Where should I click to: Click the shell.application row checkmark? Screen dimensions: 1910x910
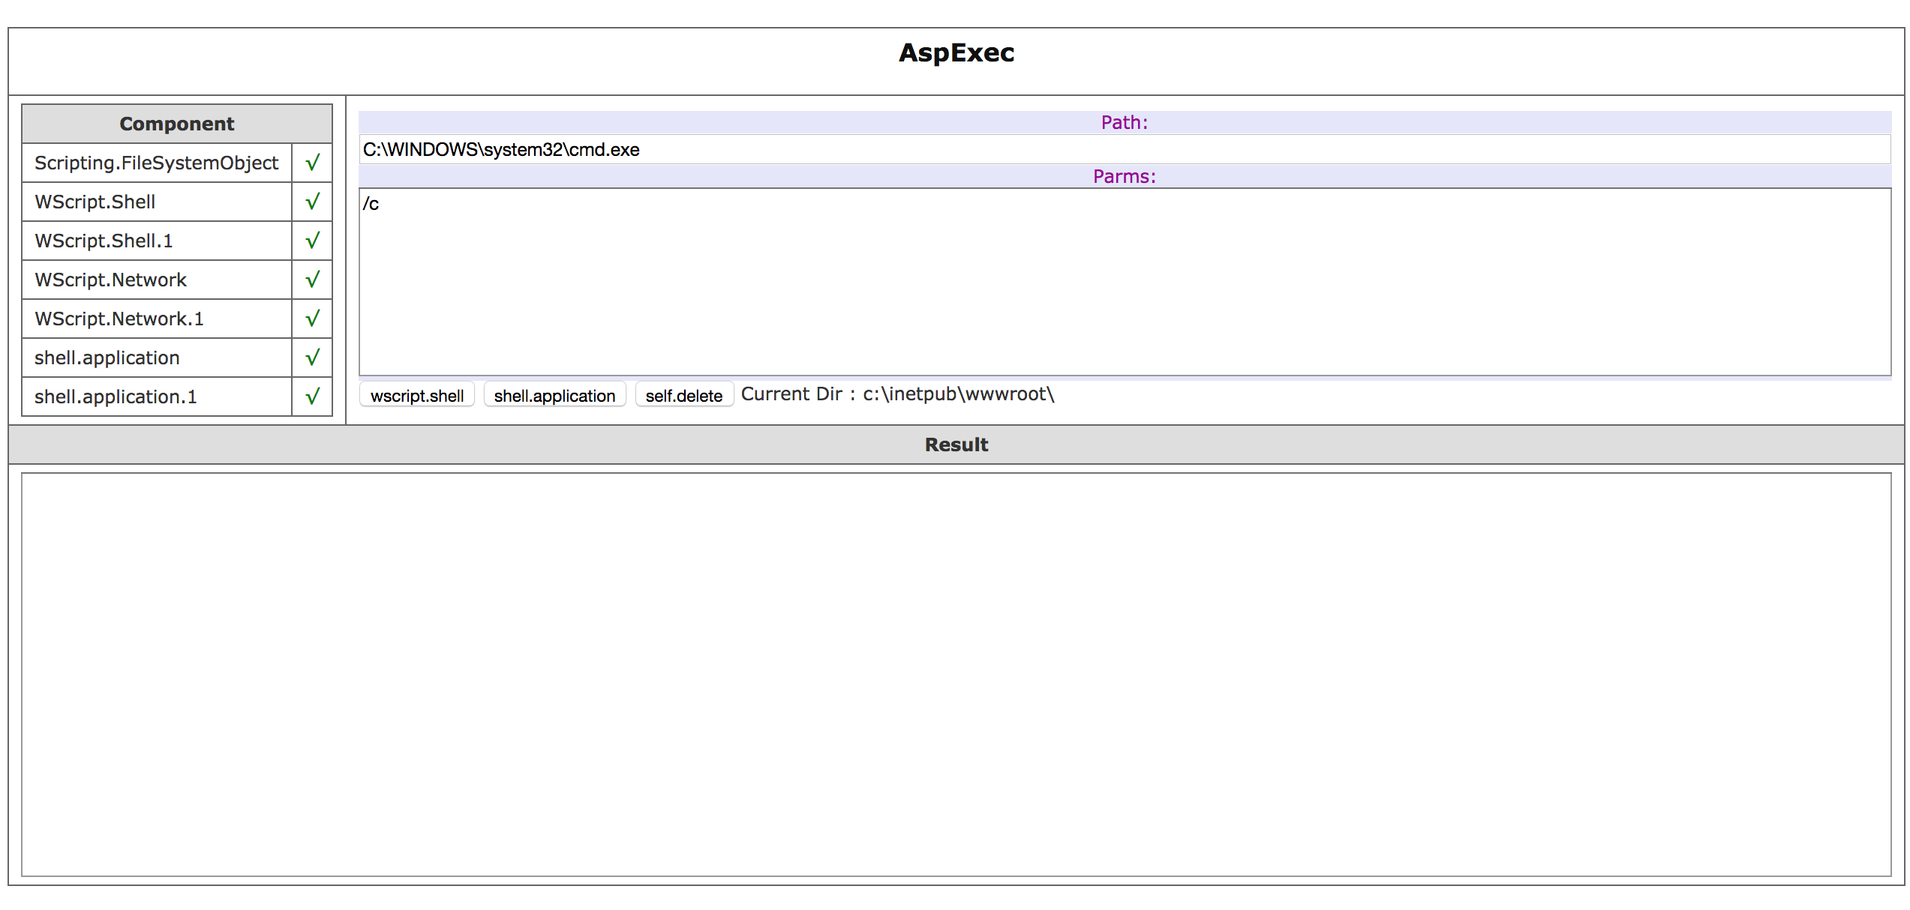pyautogui.click(x=312, y=358)
